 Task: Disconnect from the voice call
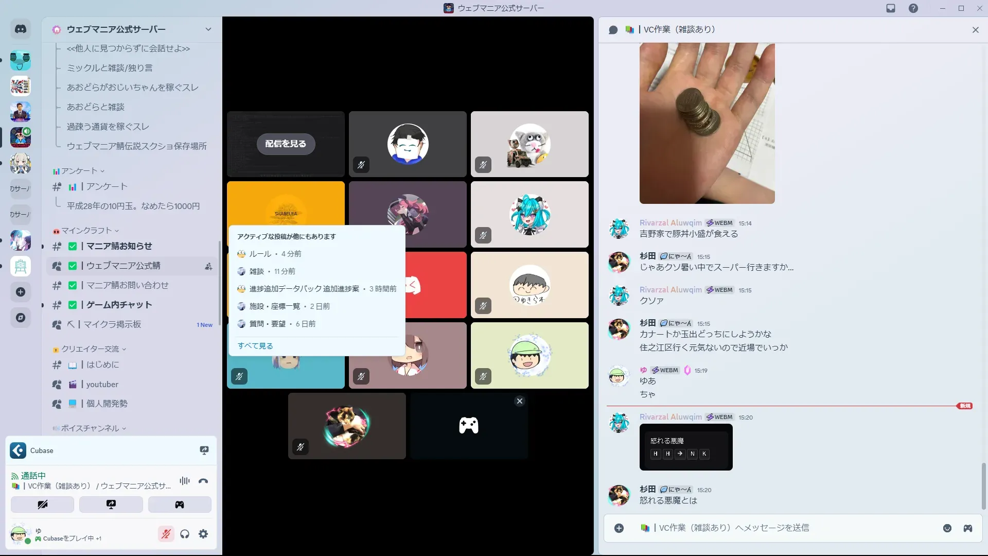click(203, 481)
